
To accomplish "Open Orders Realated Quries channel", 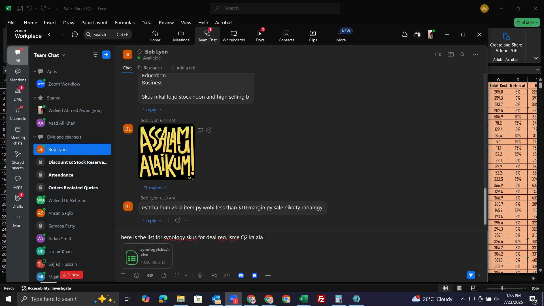I will click(x=72, y=188).
